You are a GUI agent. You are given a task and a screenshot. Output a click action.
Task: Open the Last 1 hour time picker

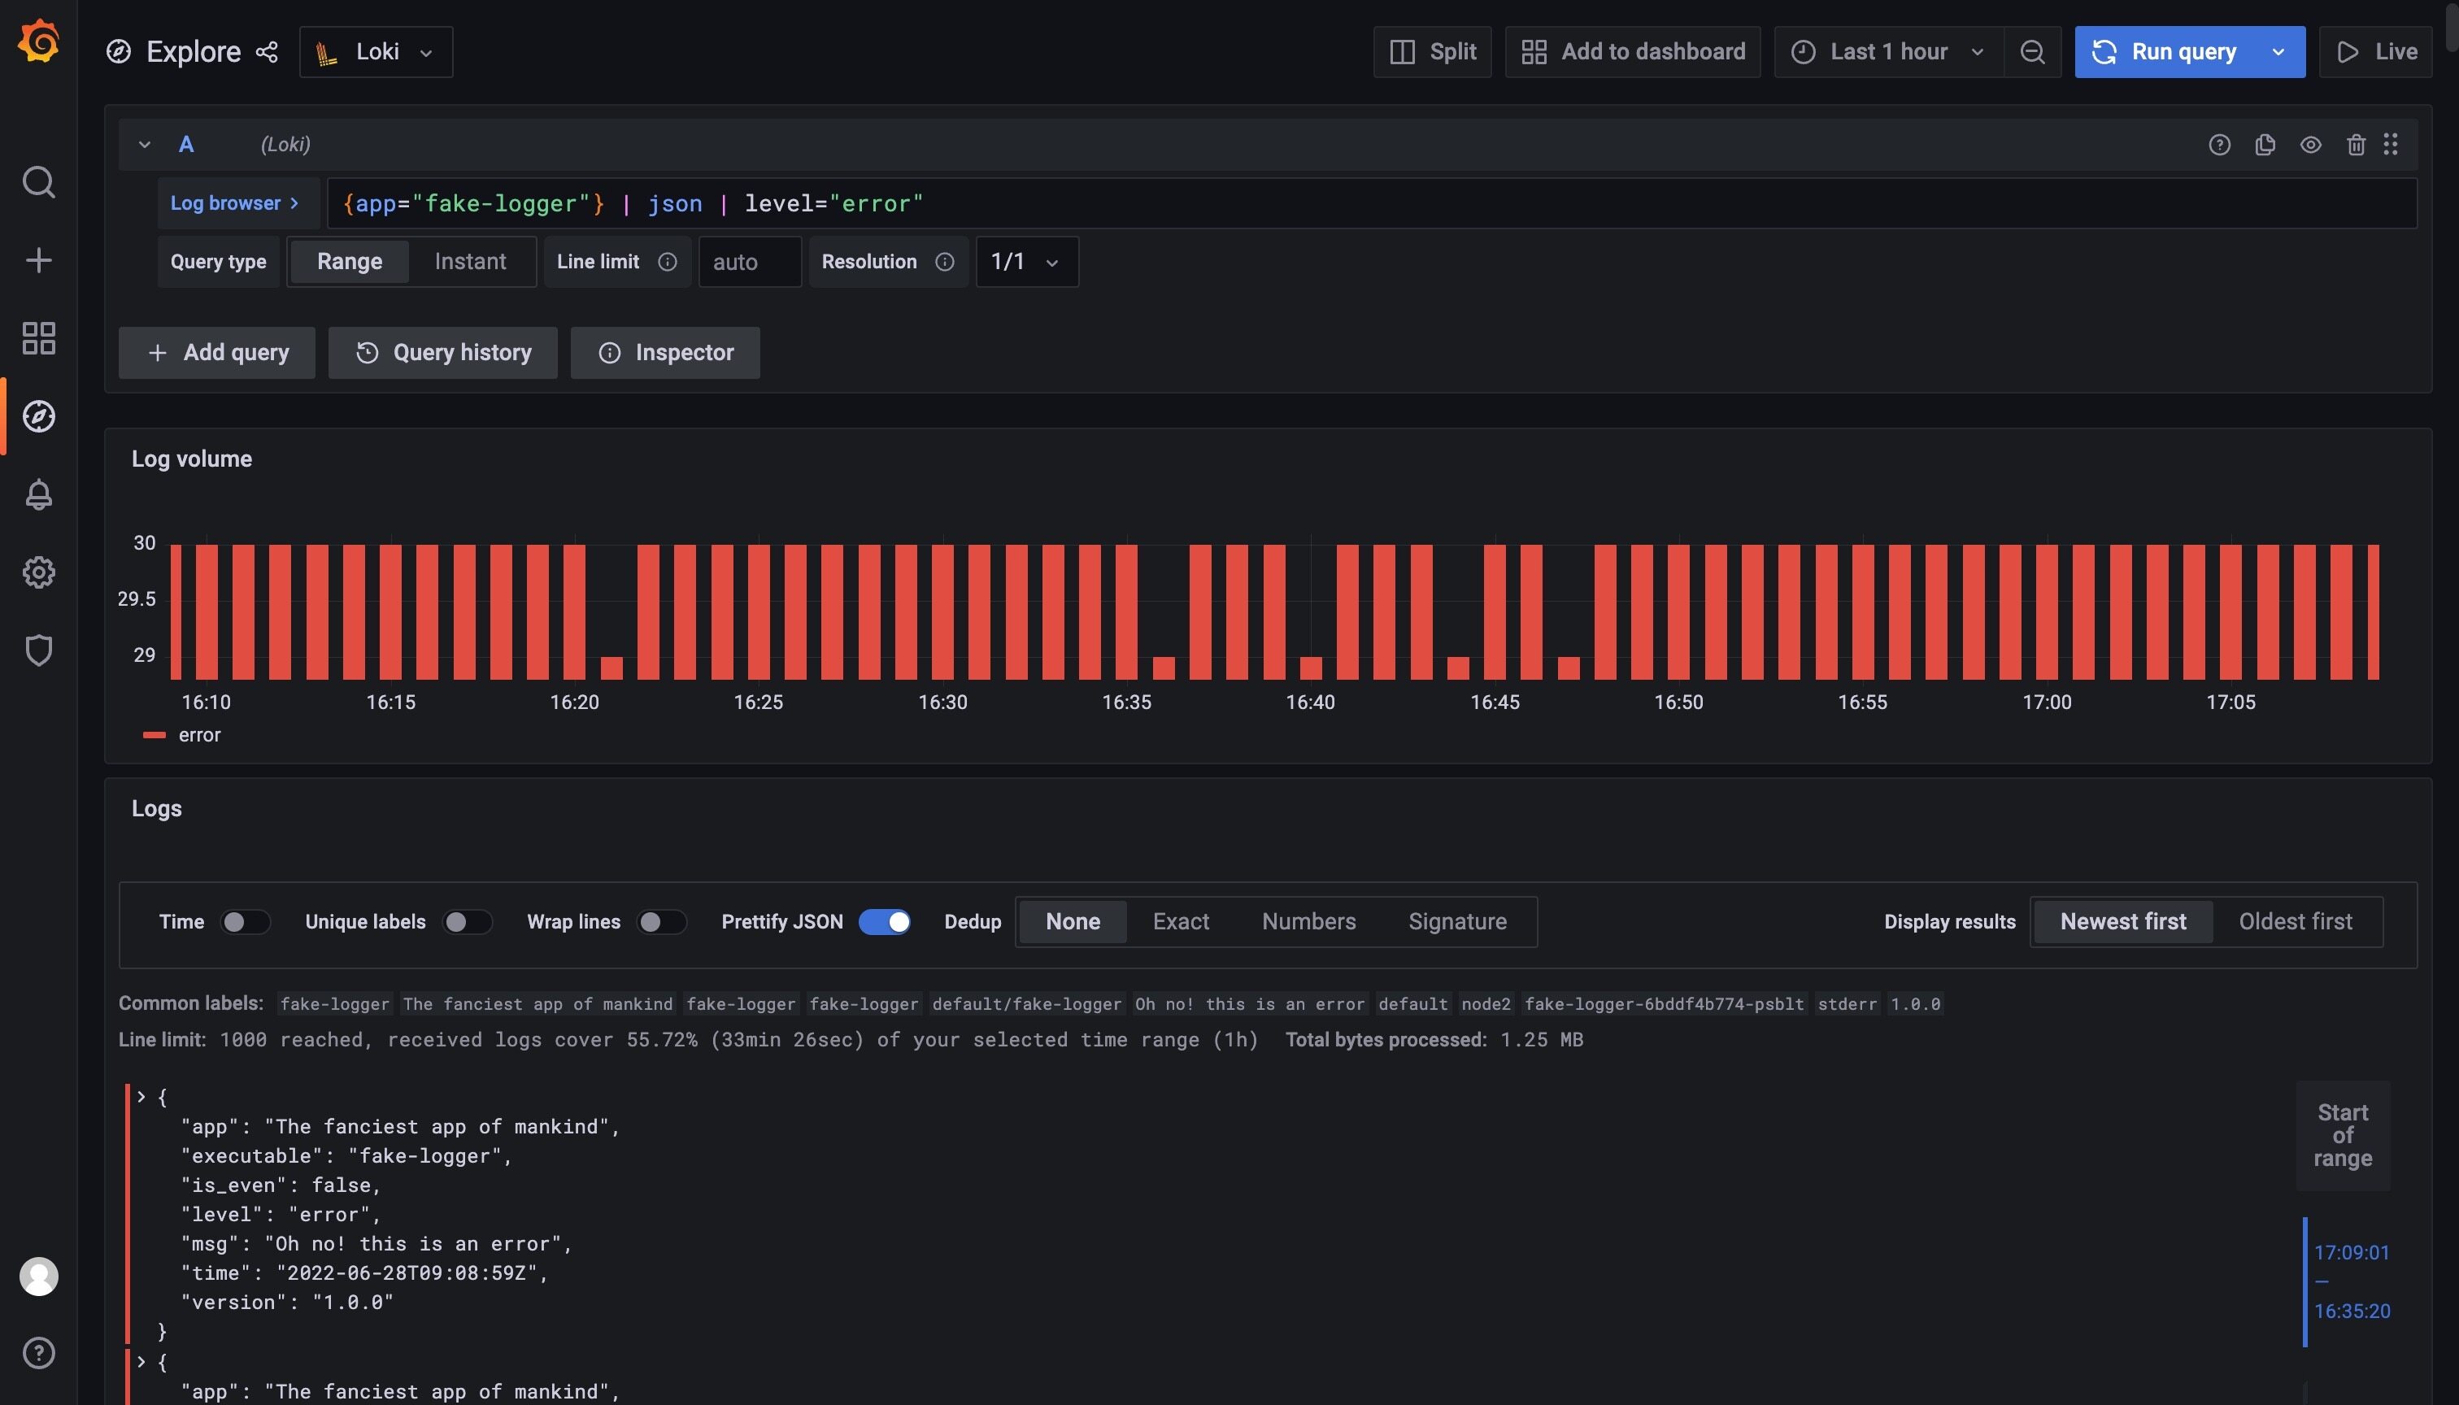(1889, 52)
